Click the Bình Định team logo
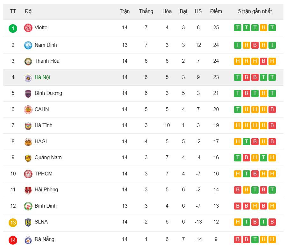 pyautogui.click(x=28, y=206)
